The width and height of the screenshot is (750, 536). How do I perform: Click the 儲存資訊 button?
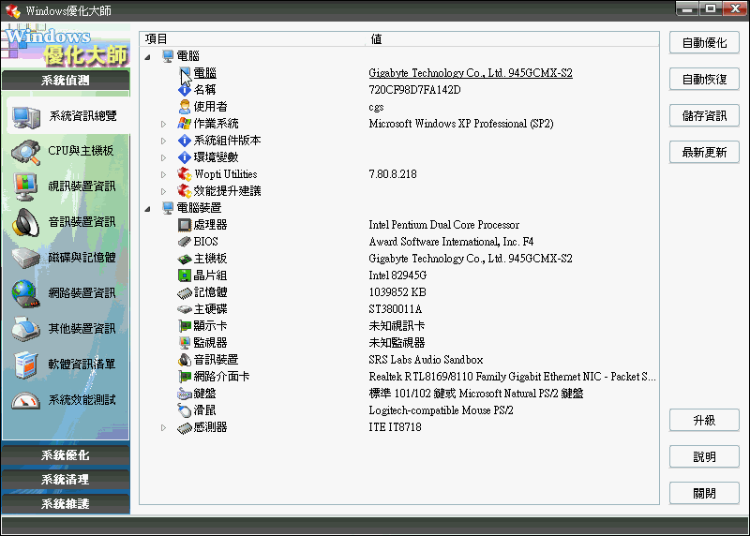[x=704, y=116]
